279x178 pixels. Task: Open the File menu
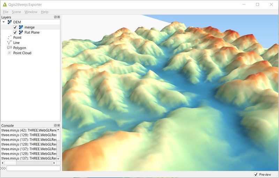tap(6, 12)
